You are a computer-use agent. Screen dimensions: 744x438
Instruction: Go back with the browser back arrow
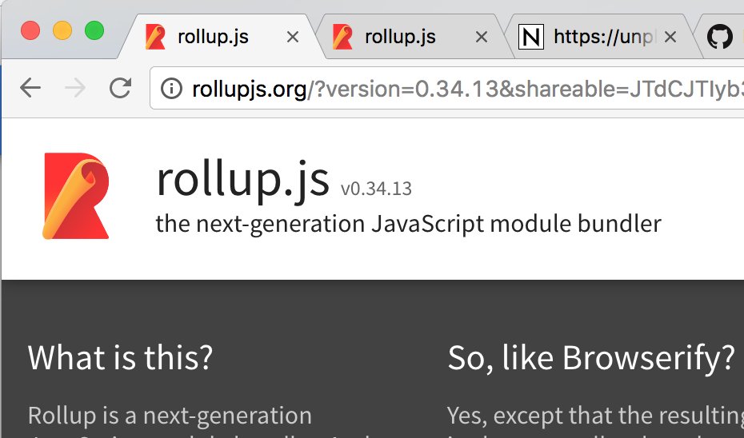click(30, 88)
